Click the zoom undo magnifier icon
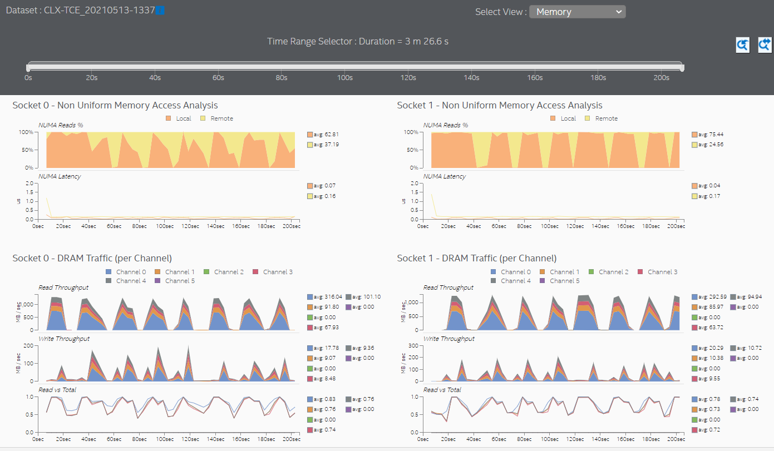Viewport: 774px width, 451px height. click(x=742, y=45)
